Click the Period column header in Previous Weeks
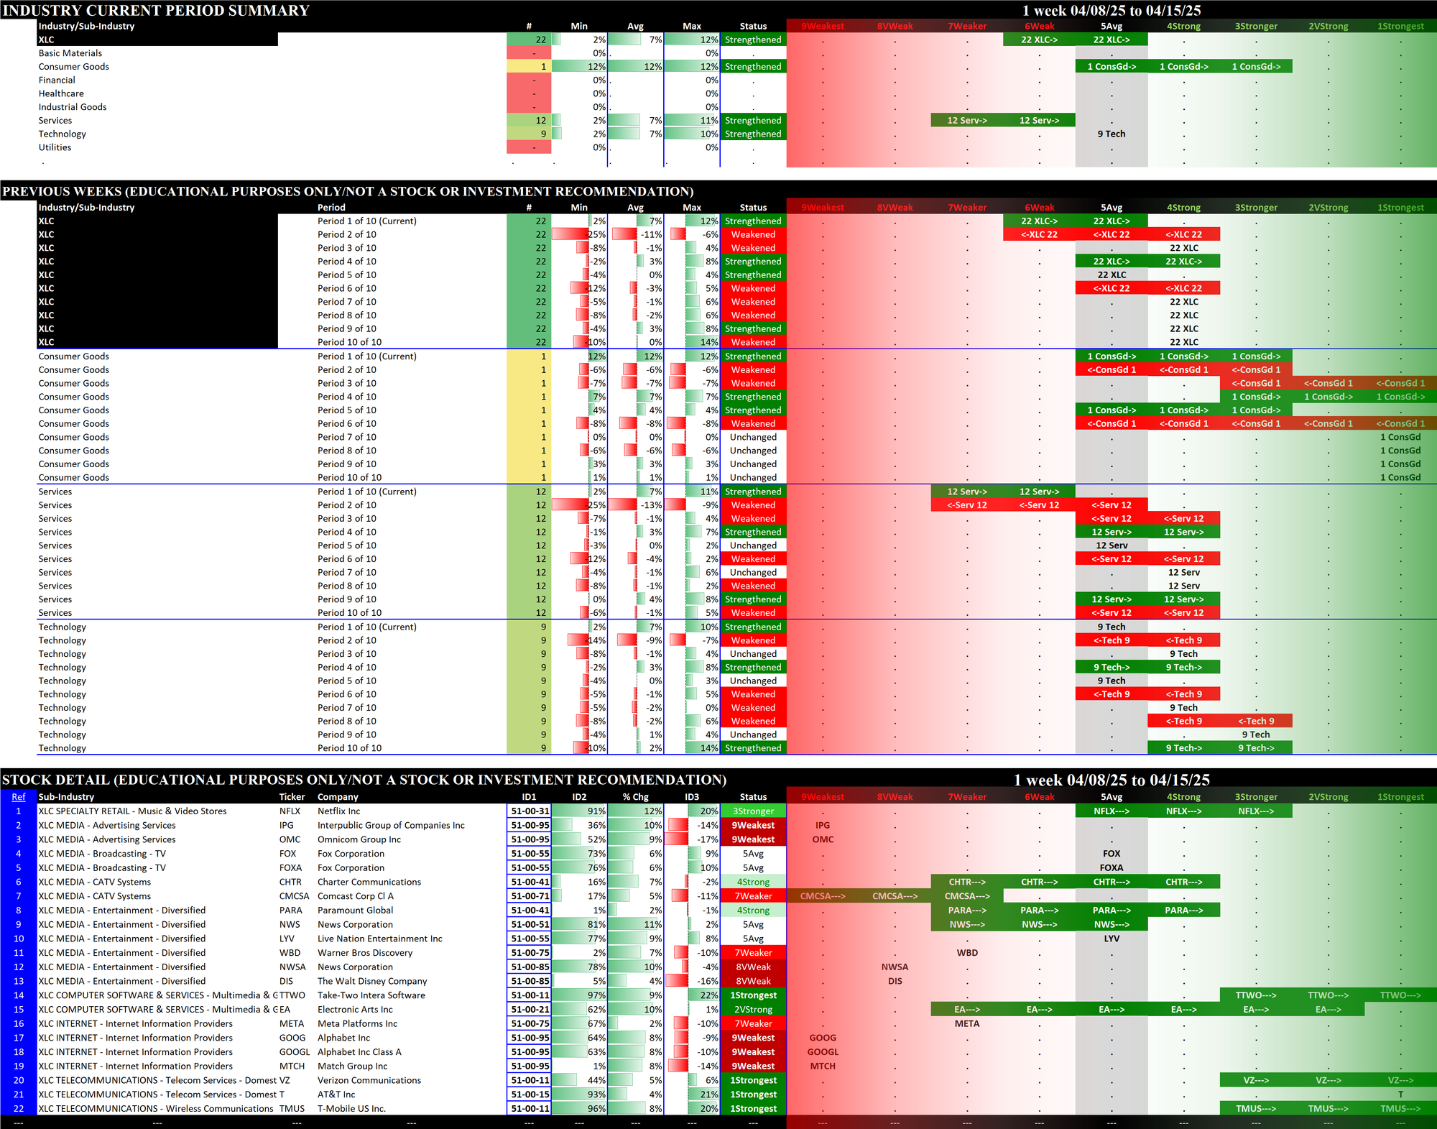This screenshot has width=1437, height=1129. [331, 208]
